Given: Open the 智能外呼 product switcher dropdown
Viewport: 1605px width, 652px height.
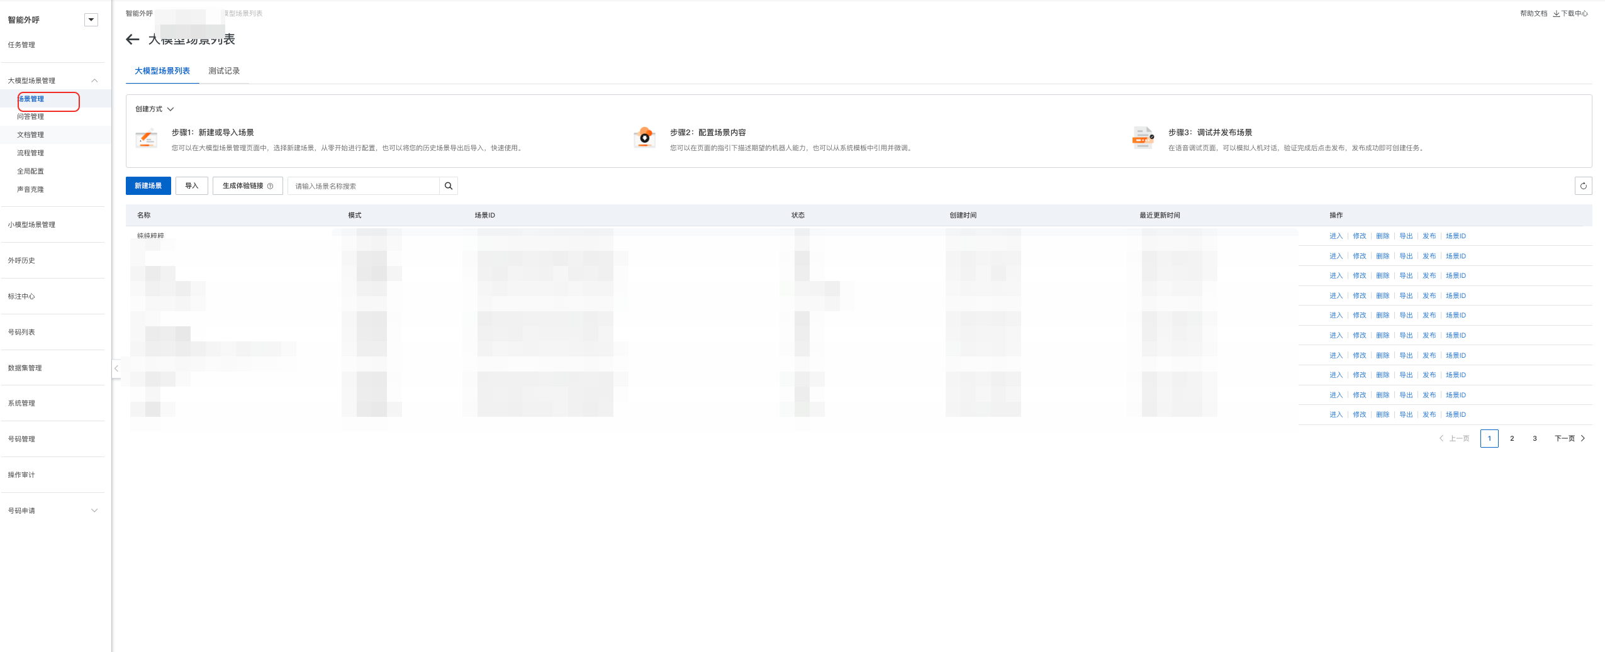Looking at the screenshot, I should (x=91, y=20).
